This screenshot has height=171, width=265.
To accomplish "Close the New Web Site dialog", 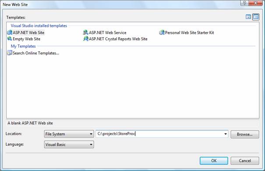I will pyautogui.click(x=255, y=3).
